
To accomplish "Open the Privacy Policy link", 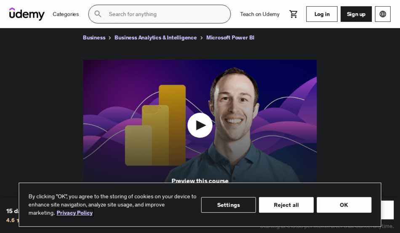I will click(75, 213).
